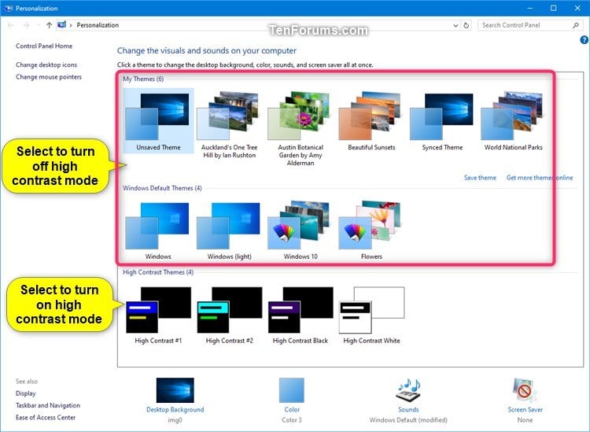Screen dimensions: 590x432
Task: Pick the Flowers theme
Action: [x=371, y=231]
